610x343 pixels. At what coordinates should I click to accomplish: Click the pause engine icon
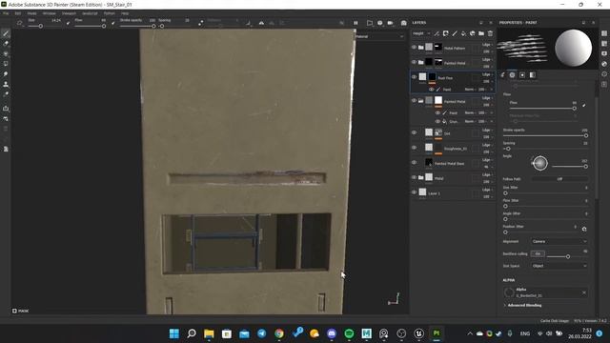tap(356, 23)
